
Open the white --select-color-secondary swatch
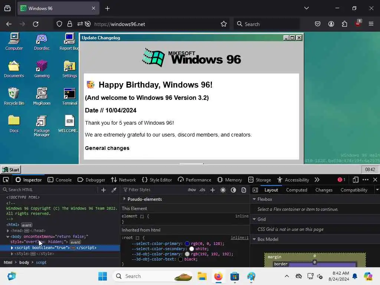point(191,249)
